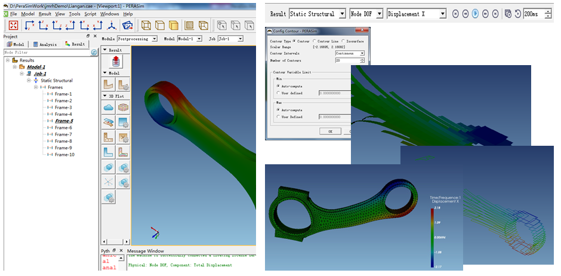Select the solid shaded cube display icon

174,25
